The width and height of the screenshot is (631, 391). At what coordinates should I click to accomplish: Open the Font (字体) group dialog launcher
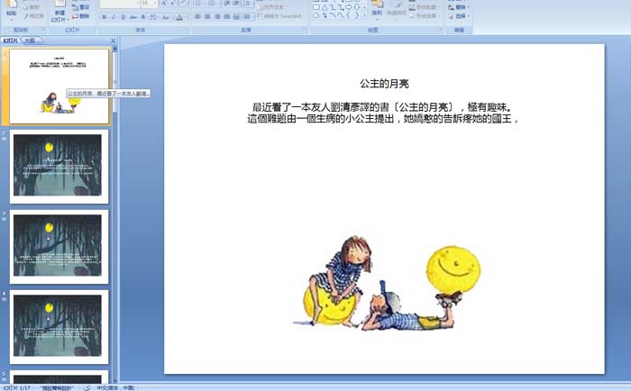coord(187,30)
